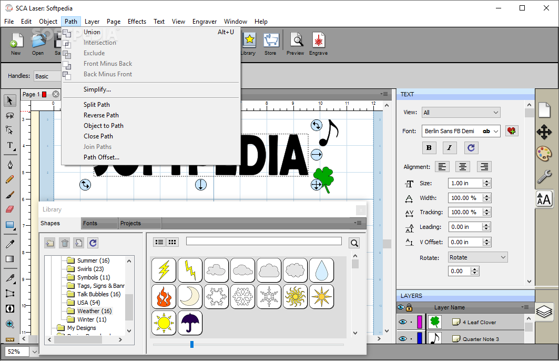Open the Rotate dropdown
This screenshot has width=559, height=361.
(477, 257)
